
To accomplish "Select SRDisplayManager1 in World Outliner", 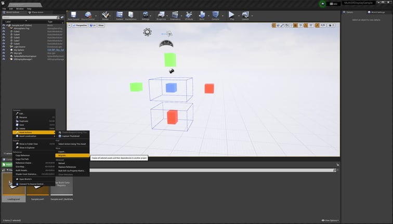I will pos(23,59).
